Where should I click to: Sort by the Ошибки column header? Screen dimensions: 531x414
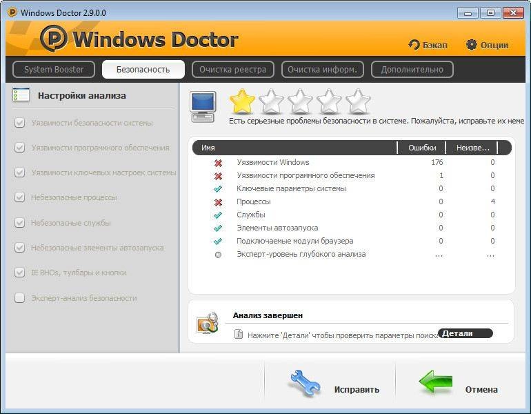pos(421,148)
